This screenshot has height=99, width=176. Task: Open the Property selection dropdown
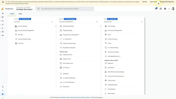78,22
